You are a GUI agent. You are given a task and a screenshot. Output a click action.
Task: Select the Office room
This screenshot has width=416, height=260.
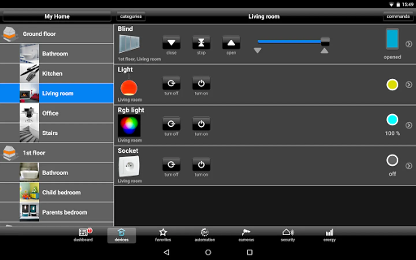pos(57,113)
